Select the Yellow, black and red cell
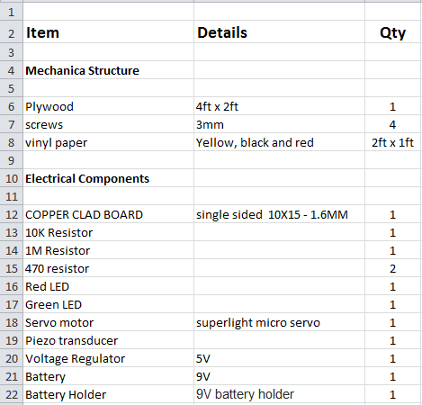Screen dimensions: 422x405 tap(279, 142)
